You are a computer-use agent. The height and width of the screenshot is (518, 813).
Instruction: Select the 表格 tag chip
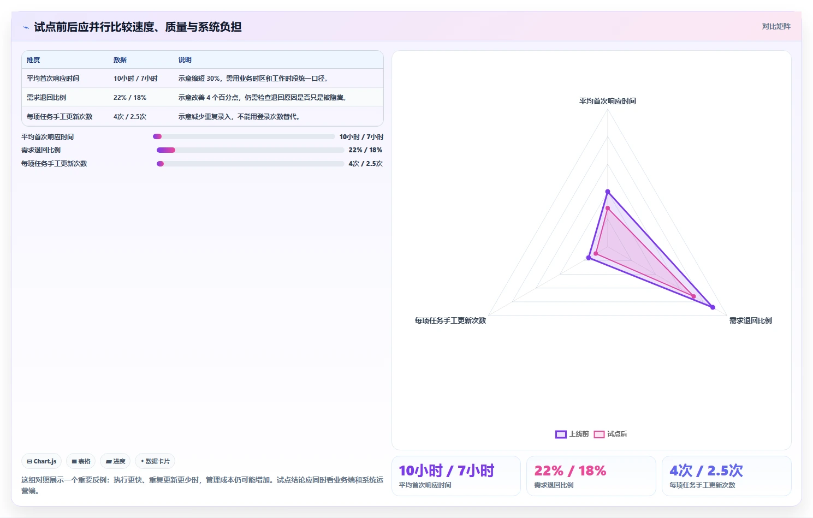(x=81, y=461)
